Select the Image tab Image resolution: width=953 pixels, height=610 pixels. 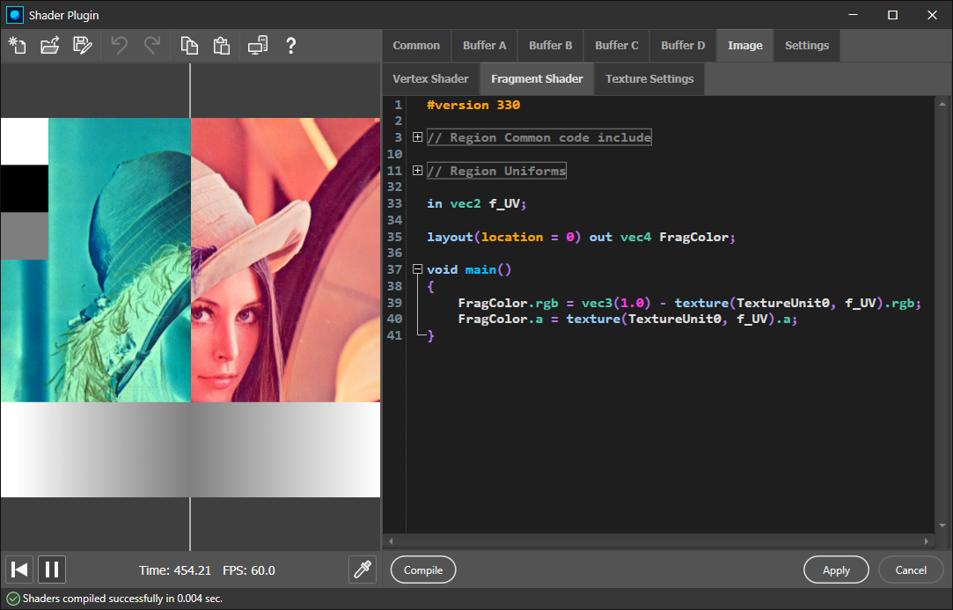click(x=745, y=46)
